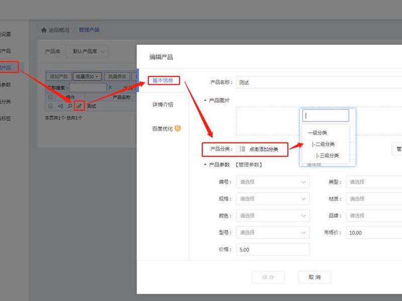
Task: Collapse the 产品参数 section
Action: click(x=205, y=165)
